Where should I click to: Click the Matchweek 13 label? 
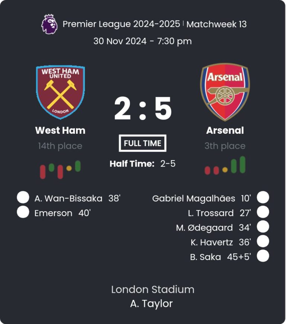point(216,24)
